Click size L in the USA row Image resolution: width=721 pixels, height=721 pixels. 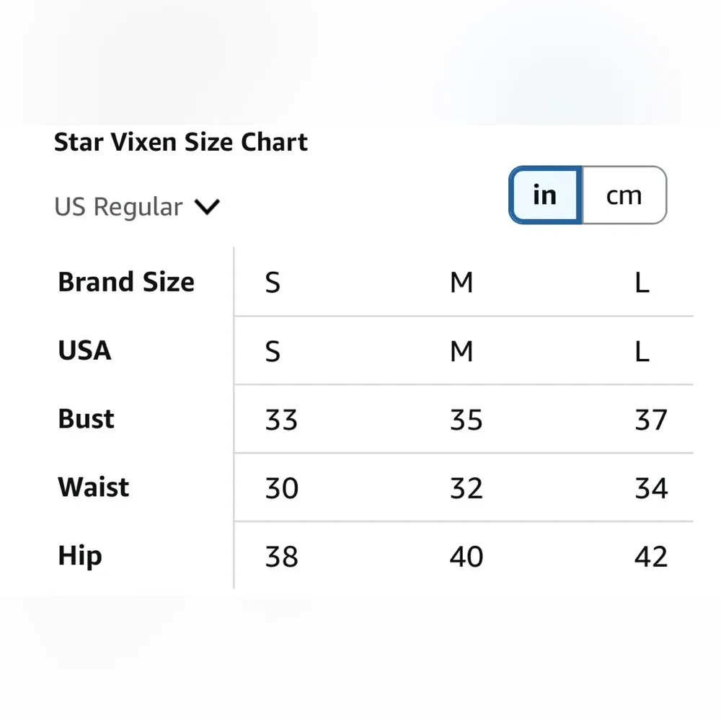point(641,351)
